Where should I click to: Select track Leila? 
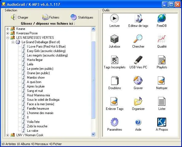[x=30, y=64]
